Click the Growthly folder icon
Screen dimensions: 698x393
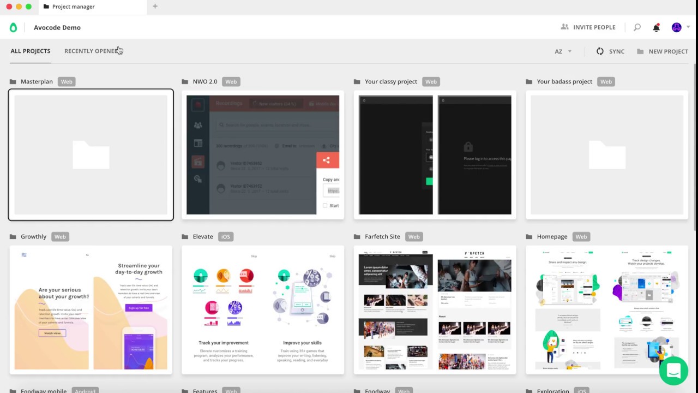[13, 237]
